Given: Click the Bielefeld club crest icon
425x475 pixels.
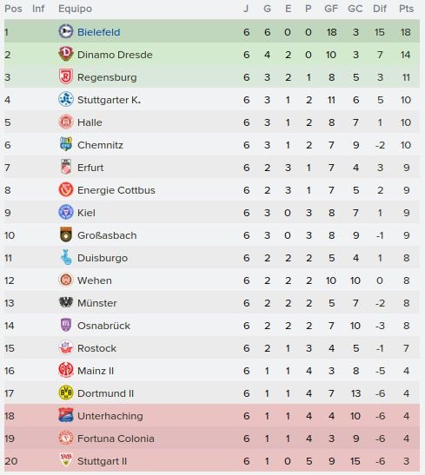Looking at the screenshot, I should click(x=66, y=31).
